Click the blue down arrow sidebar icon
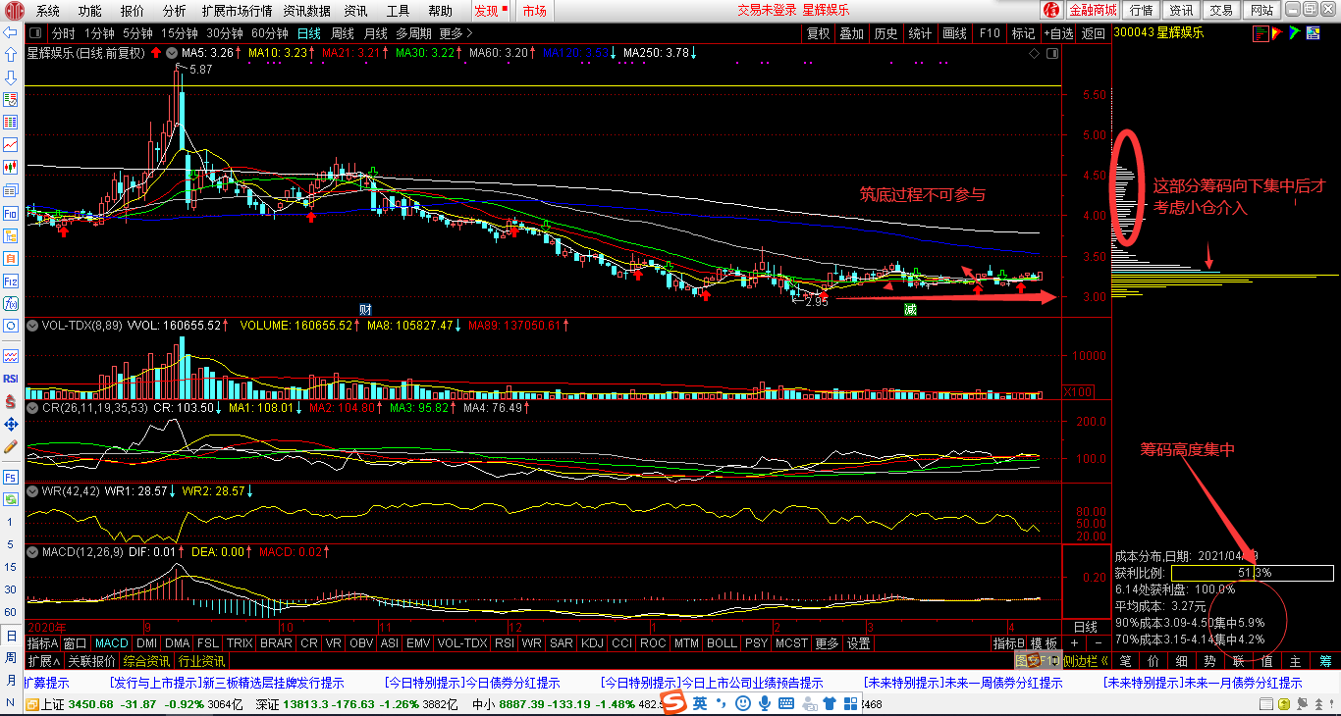Viewport: 1341px width, 716px height. 11,77
